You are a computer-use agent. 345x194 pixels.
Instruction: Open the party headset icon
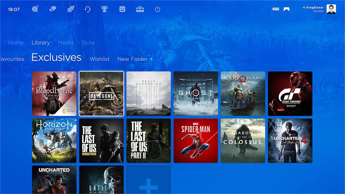[x=88, y=9]
